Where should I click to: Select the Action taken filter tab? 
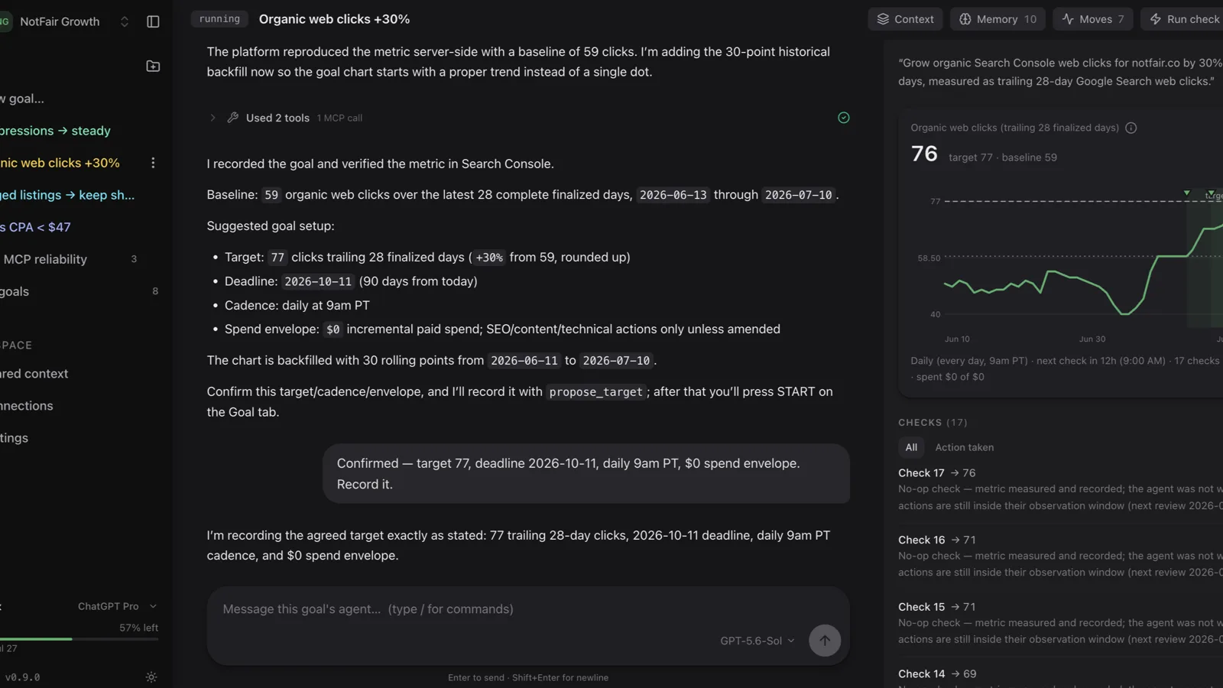point(964,447)
